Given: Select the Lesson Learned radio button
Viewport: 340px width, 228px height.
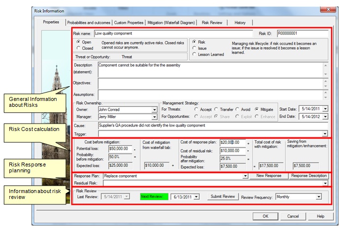Looking at the screenshot, I should (194, 54).
